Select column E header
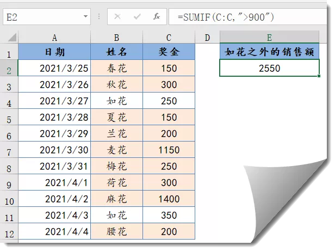 pos(270,37)
